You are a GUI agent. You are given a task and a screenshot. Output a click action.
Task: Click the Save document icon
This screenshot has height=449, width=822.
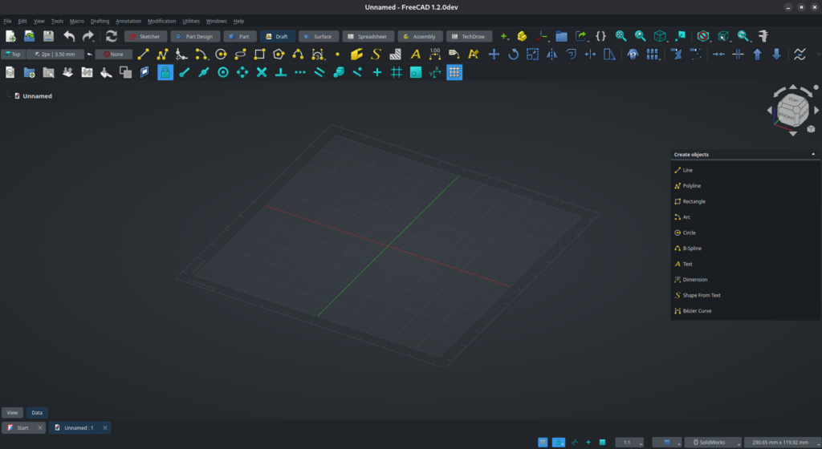[x=49, y=36]
